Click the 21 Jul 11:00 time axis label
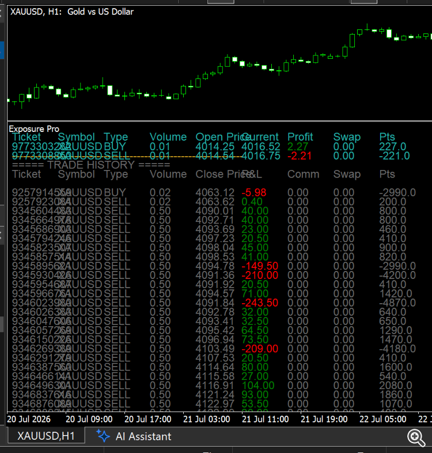Image resolution: width=432 pixels, height=453 pixels. pyautogui.click(x=265, y=419)
